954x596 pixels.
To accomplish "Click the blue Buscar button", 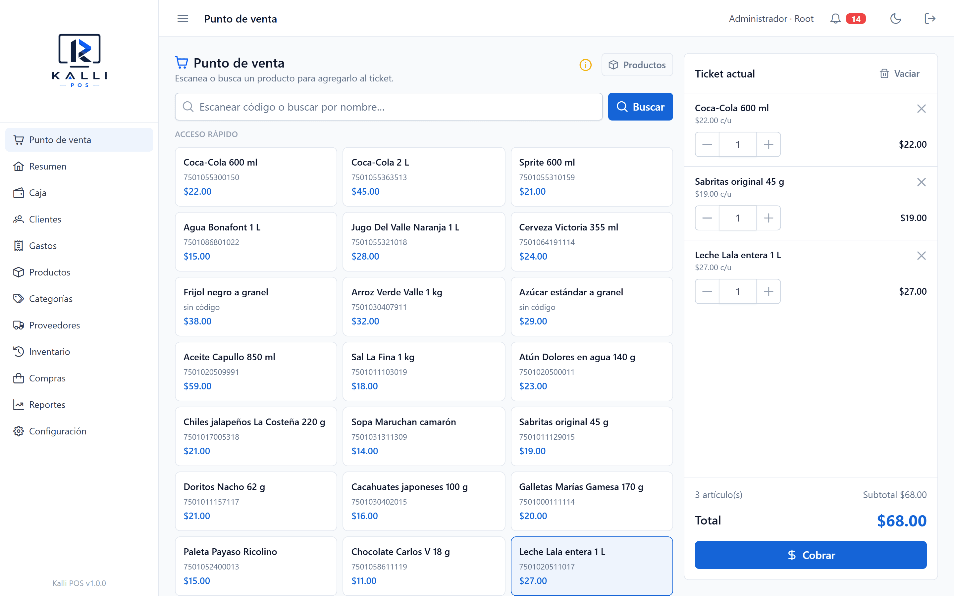I will [x=640, y=106].
